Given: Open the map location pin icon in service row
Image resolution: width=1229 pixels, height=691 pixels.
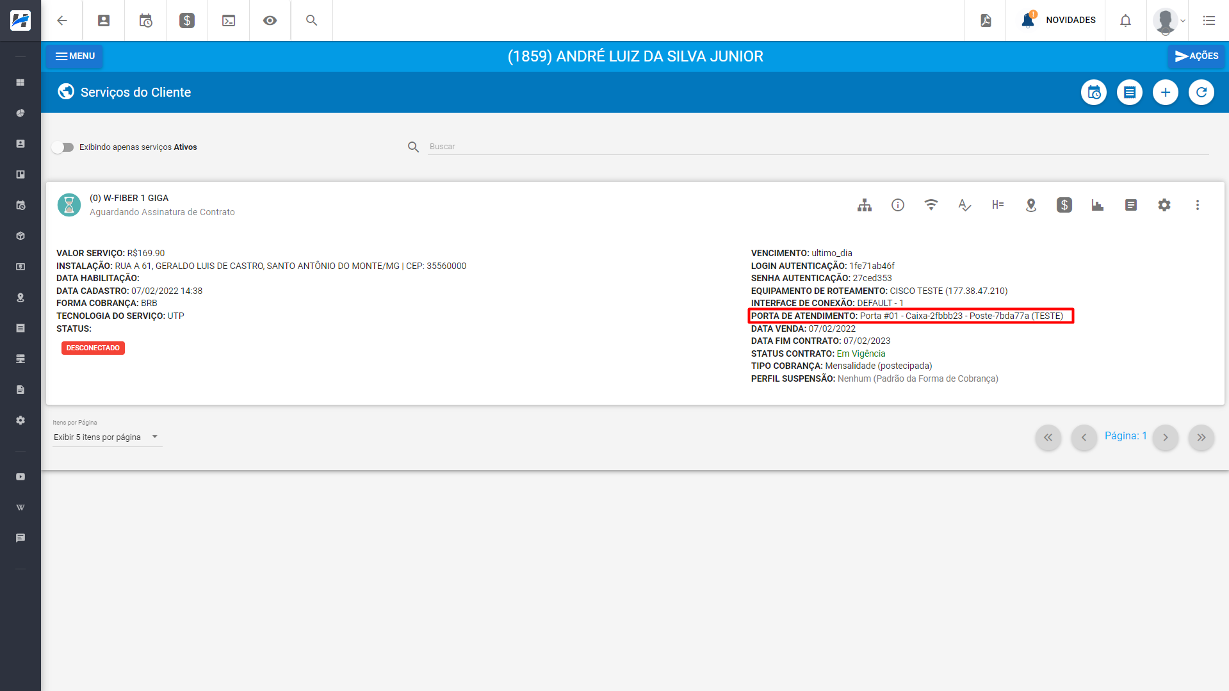Looking at the screenshot, I should click(1031, 205).
